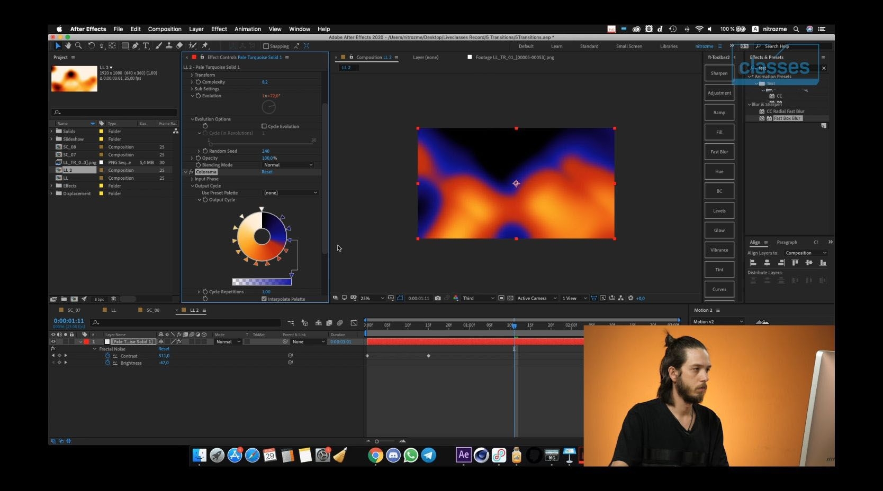Click align left edges icon
The height and width of the screenshot is (491, 883).
[x=753, y=263]
